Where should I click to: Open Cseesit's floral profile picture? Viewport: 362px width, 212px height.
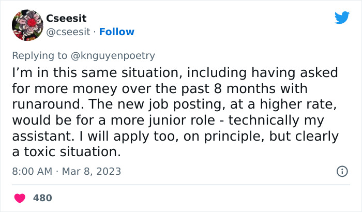click(26, 25)
